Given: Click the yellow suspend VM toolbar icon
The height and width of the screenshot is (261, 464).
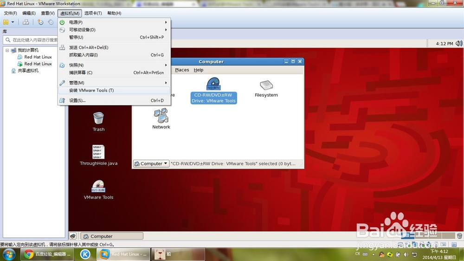Looking at the screenshot, I should pyautogui.click(x=6, y=22).
